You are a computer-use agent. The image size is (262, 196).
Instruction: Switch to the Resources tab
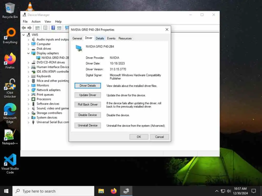(x=125, y=38)
